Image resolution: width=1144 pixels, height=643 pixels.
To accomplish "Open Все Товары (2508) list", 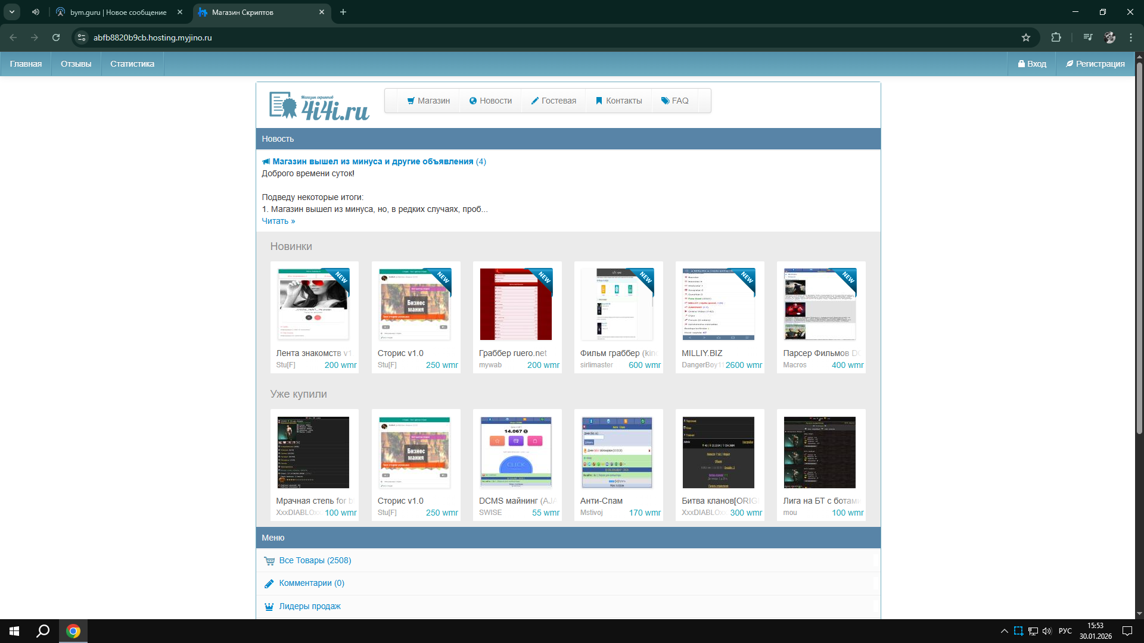I will pyautogui.click(x=315, y=560).
